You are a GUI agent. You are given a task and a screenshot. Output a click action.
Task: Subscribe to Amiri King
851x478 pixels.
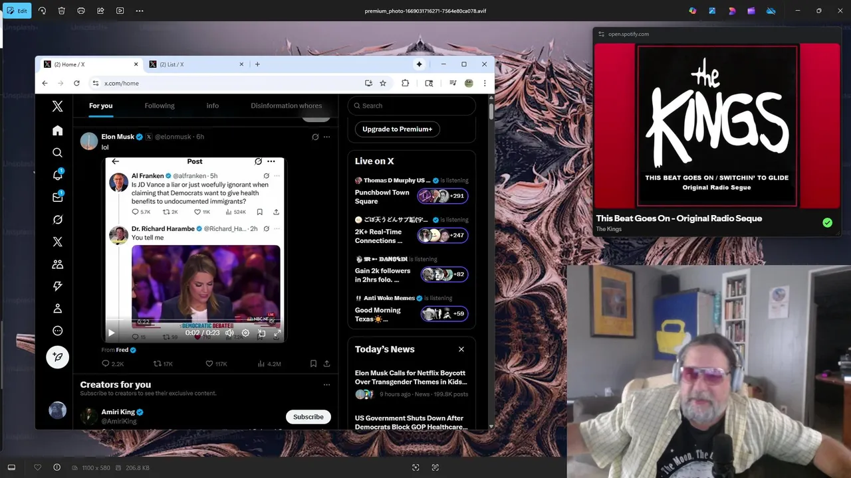point(308,417)
